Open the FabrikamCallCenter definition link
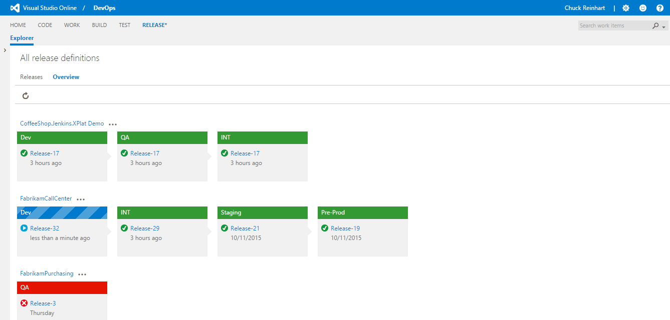 [x=46, y=198]
